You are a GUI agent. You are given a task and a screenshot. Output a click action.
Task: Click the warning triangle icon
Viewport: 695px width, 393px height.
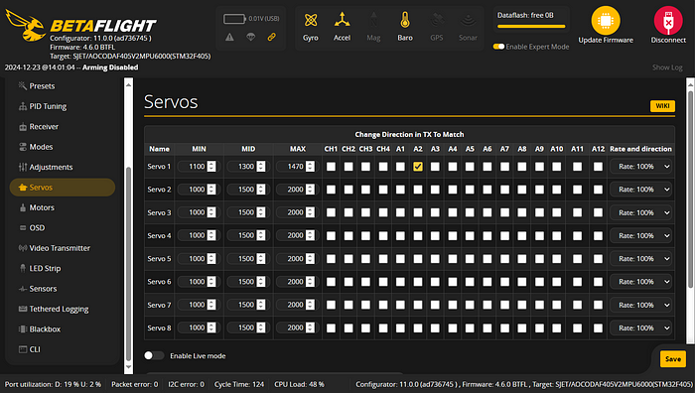point(229,38)
